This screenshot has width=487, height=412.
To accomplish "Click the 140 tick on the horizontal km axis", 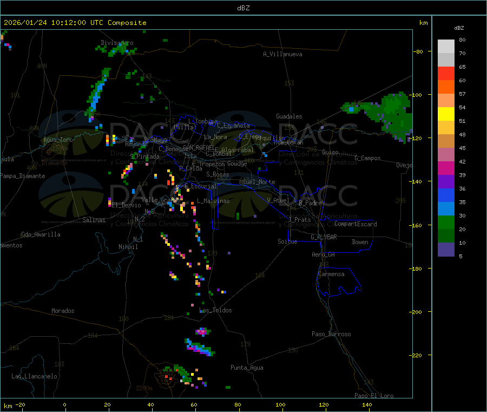I will [367, 404].
